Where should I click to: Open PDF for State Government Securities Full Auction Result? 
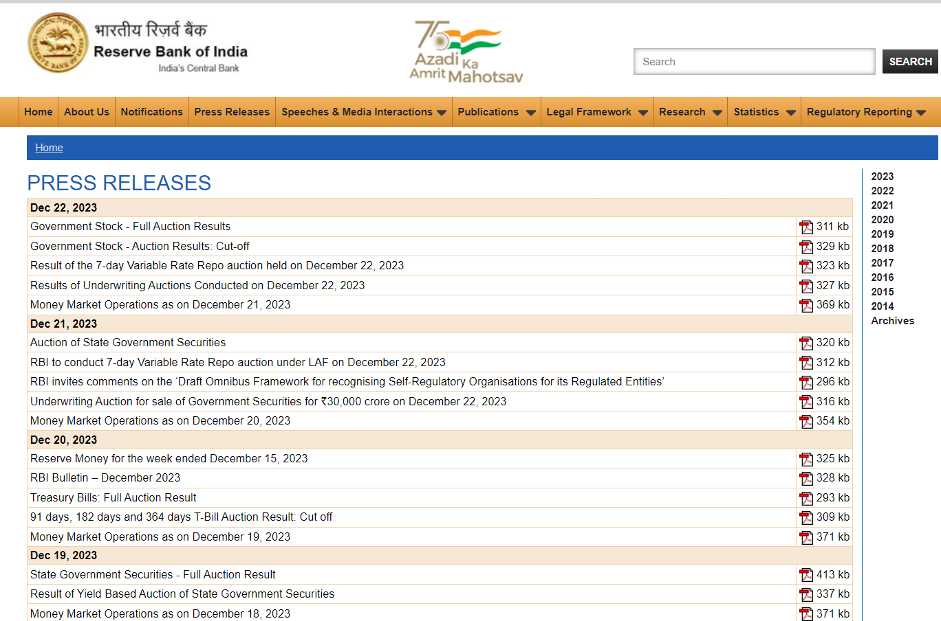coord(805,575)
